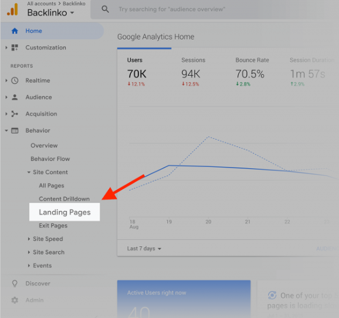
Task: Click the Acquisition branching icon
Action: [x=15, y=113]
